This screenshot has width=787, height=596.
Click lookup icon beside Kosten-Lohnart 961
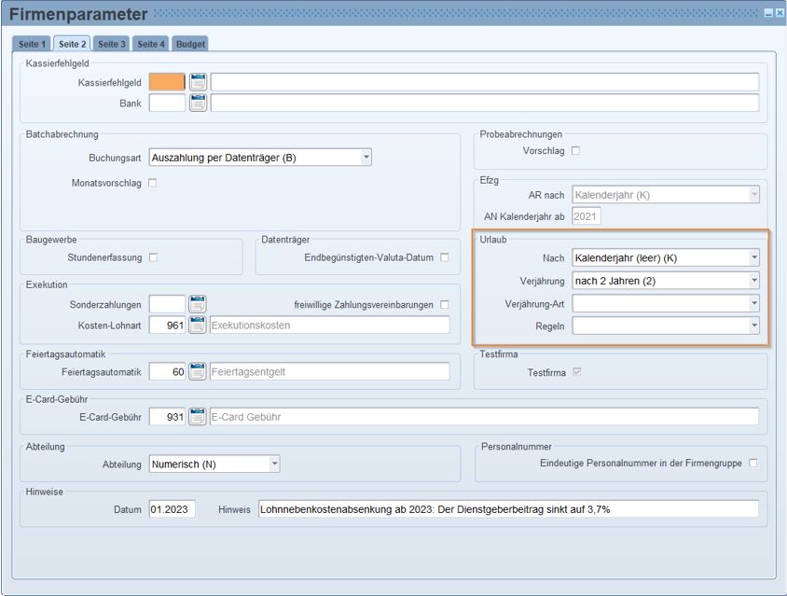(x=198, y=325)
